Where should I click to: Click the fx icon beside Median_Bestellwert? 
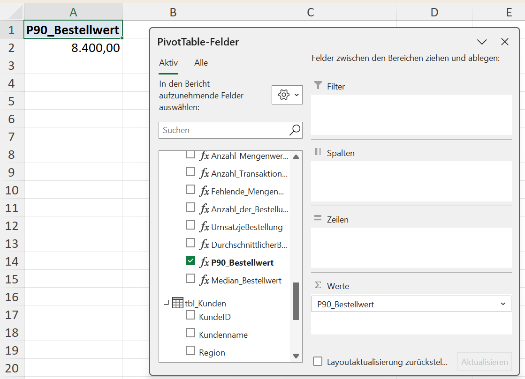coord(204,280)
